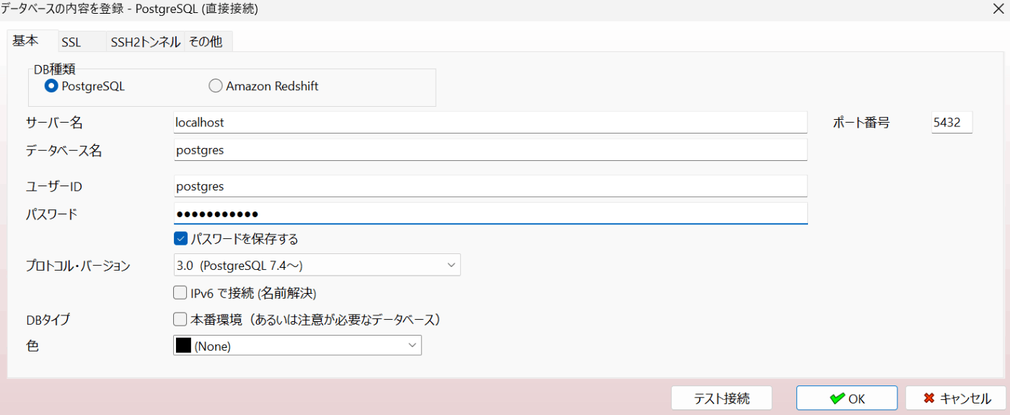
Task: Enable IPv6 で接続 (名前解決) checkbox
Action: click(180, 293)
